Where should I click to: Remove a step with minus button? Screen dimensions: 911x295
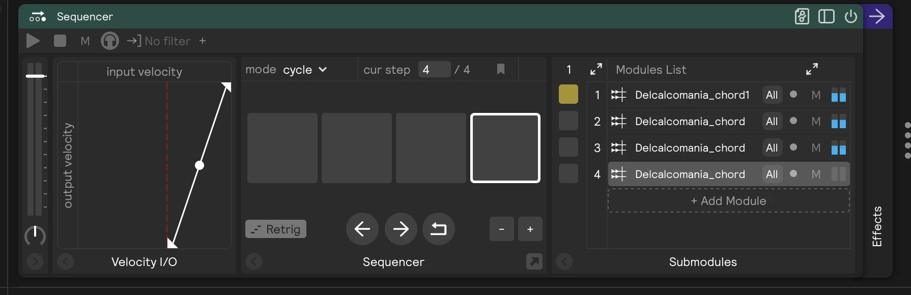click(502, 229)
